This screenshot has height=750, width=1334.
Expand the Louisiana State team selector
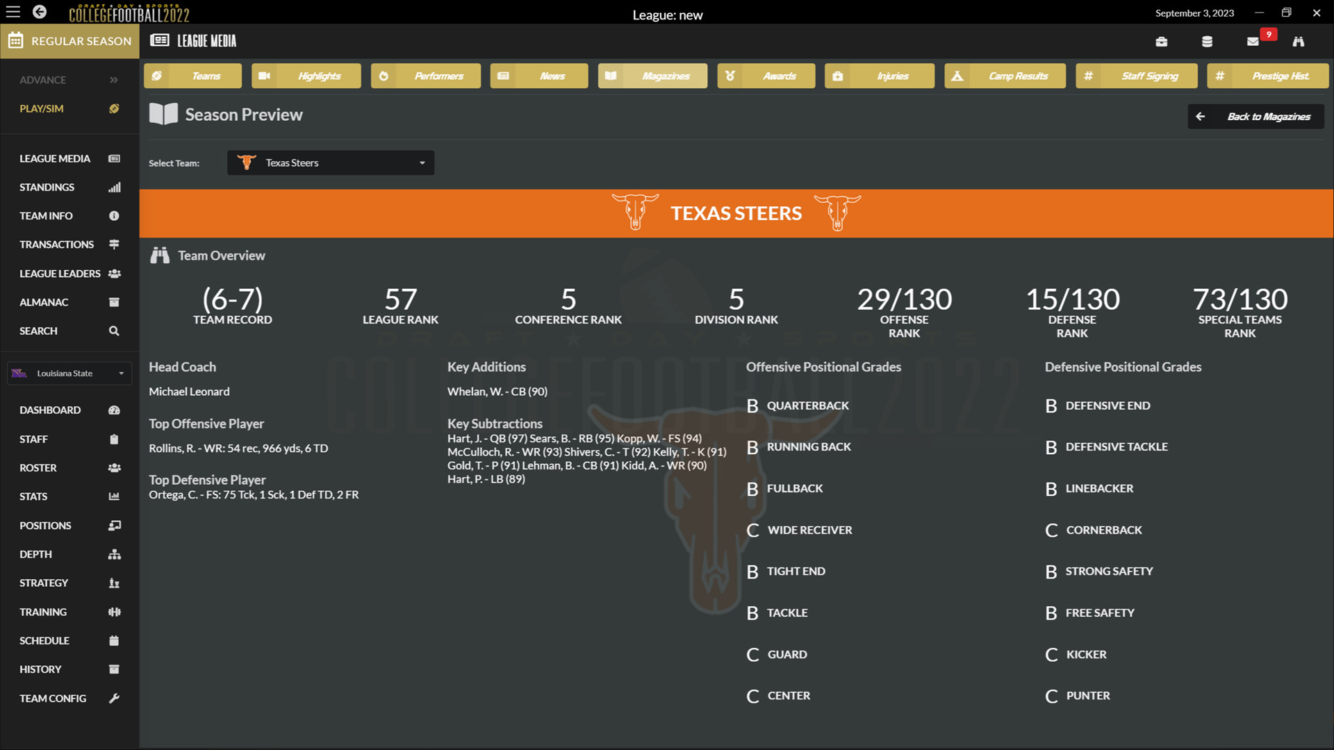[69, 373]
